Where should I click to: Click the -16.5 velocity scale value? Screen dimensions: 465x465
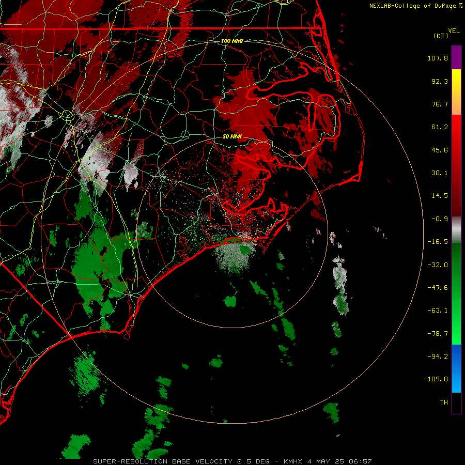click(x=438, y=242)
